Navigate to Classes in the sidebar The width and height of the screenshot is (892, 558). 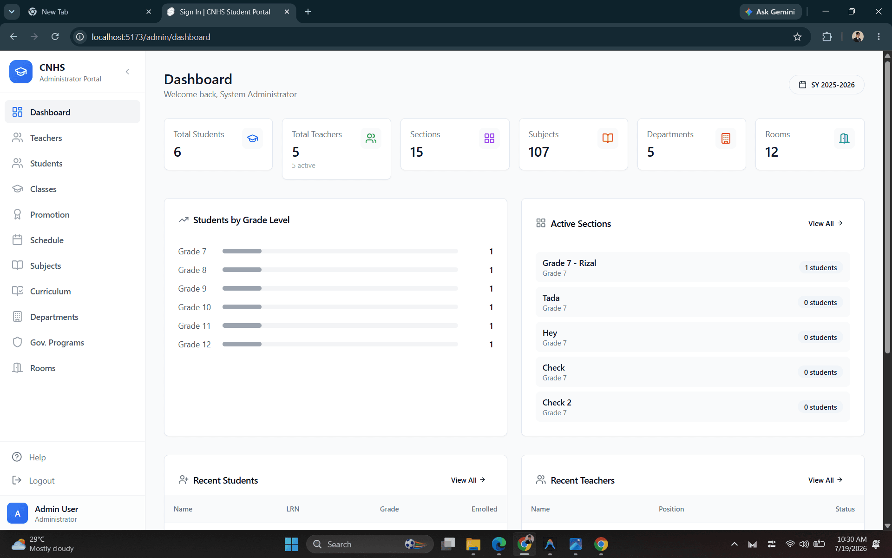click(x=72, y=189)
